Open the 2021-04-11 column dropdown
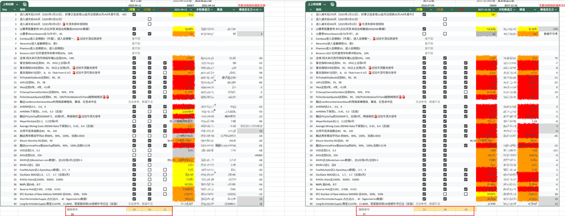The height and width of the screenshot is (216, 565). pyautogui.click(x=191, y=9)
